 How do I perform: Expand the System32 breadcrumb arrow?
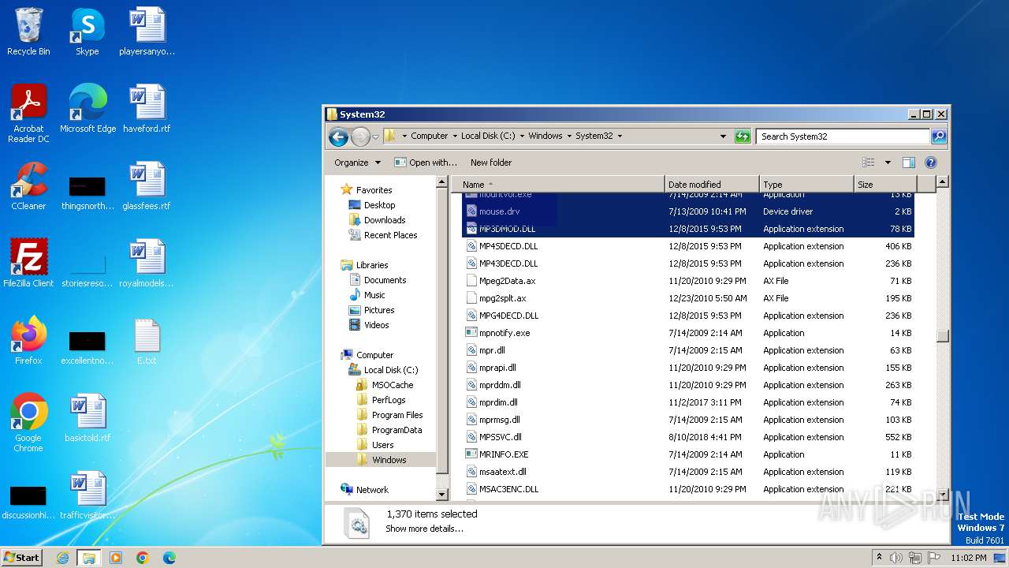click(620, 136)
